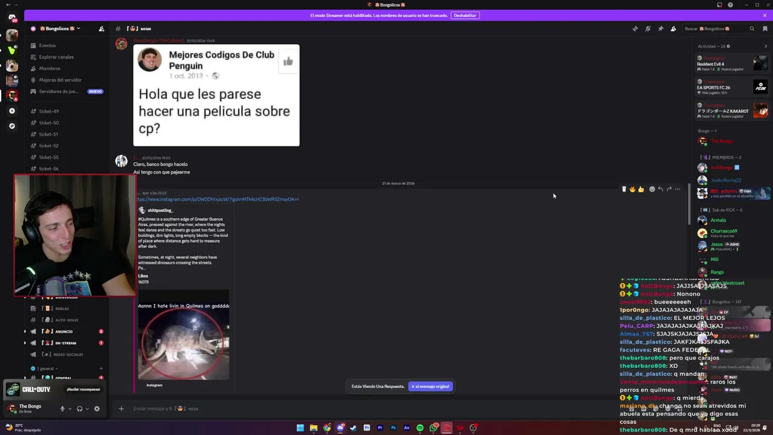
Task: Click Deshabilitar in the Streamer mode banner
Action: pyautogui.click(x=465, y=15)
